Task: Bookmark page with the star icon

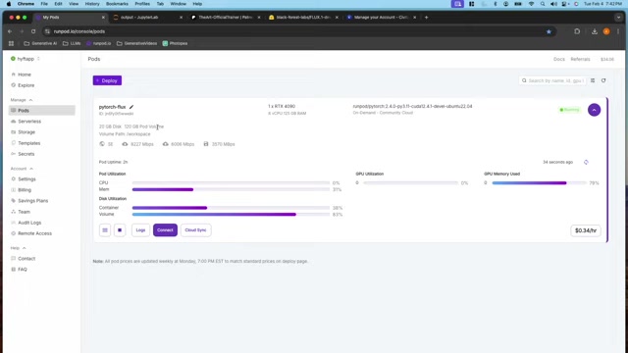Action: [x=549, y=31]
